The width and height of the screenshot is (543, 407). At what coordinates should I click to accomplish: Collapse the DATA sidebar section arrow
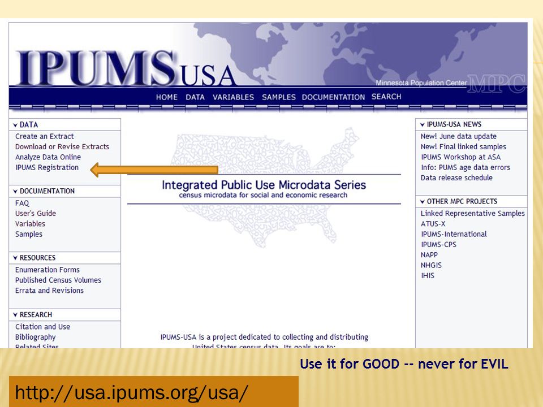pos(15,125)
